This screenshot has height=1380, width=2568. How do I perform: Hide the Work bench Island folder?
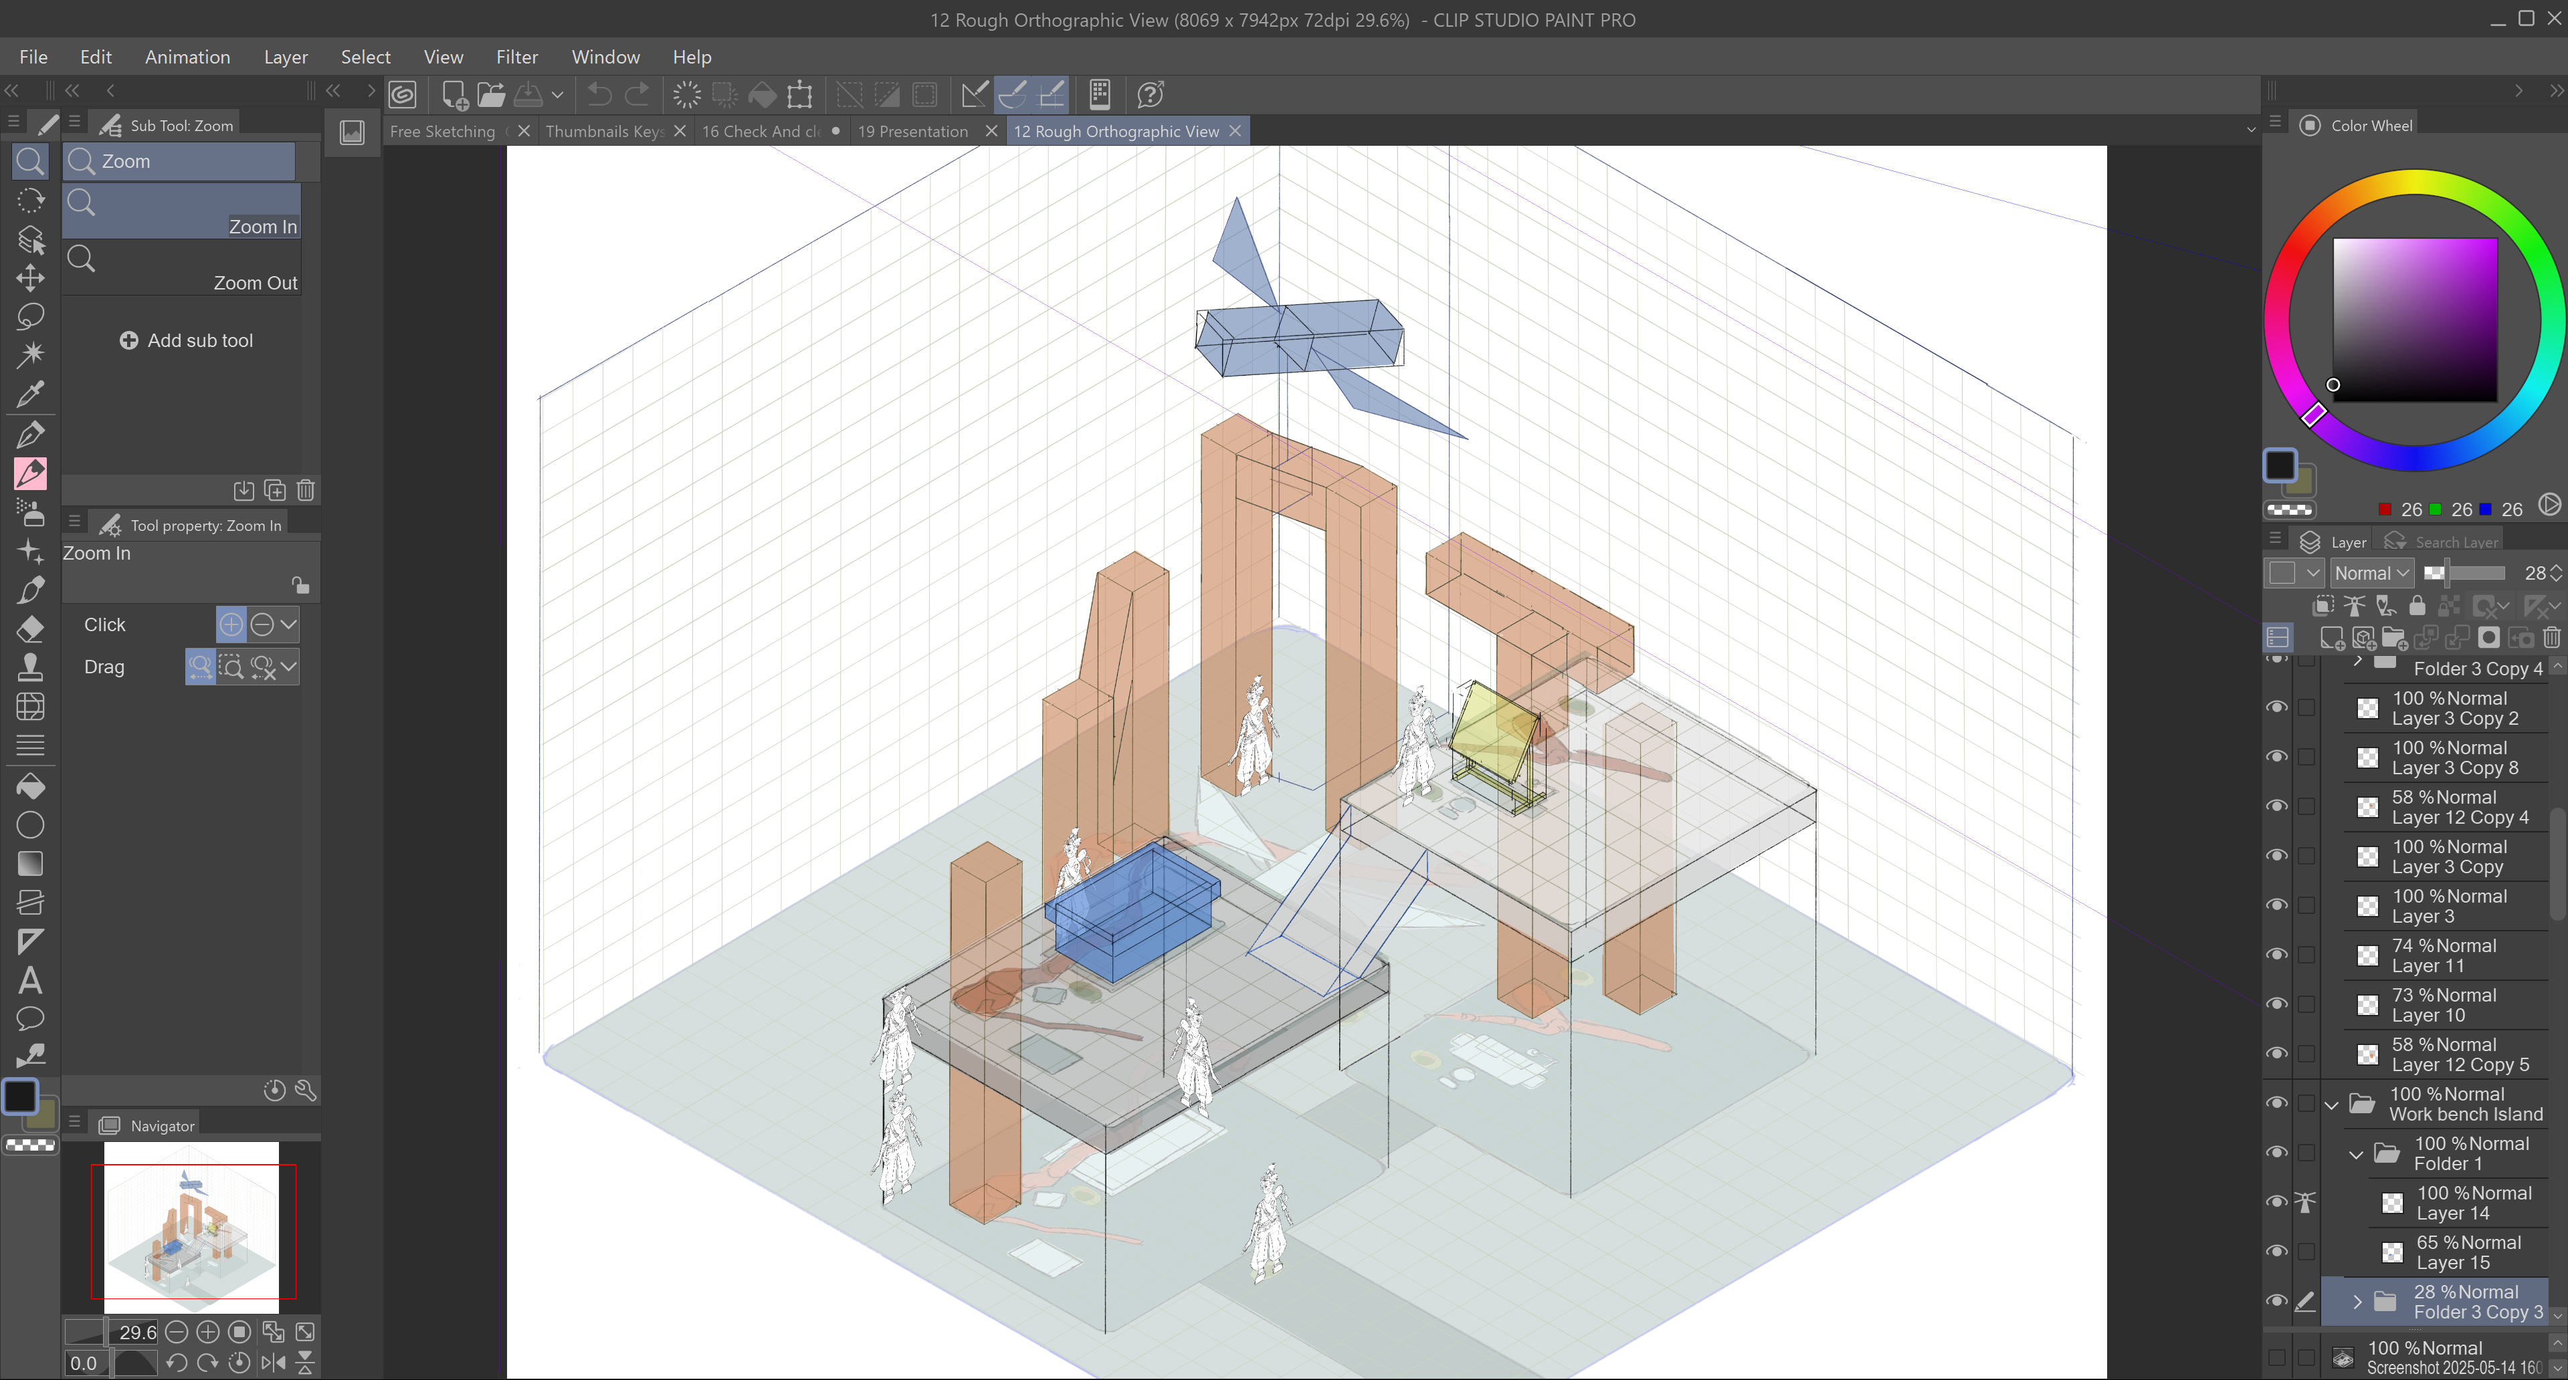pyautogui.click(x=2277, y=1103)
